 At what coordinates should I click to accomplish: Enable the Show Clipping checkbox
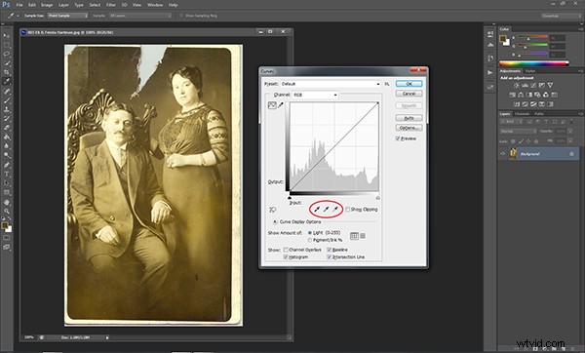coord(347,210)
